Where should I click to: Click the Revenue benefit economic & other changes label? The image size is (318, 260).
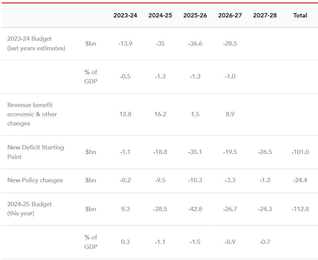coord(32,114)
